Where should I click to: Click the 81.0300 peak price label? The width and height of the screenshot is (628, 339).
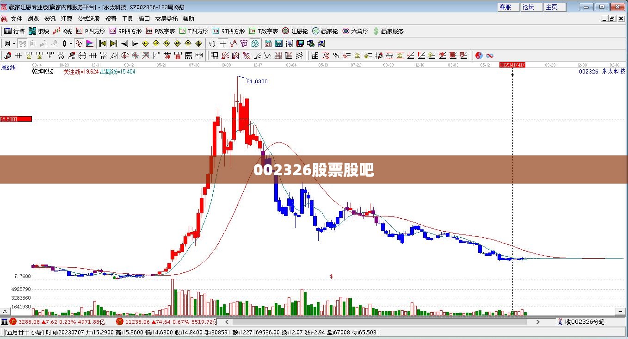coord(257,81)
